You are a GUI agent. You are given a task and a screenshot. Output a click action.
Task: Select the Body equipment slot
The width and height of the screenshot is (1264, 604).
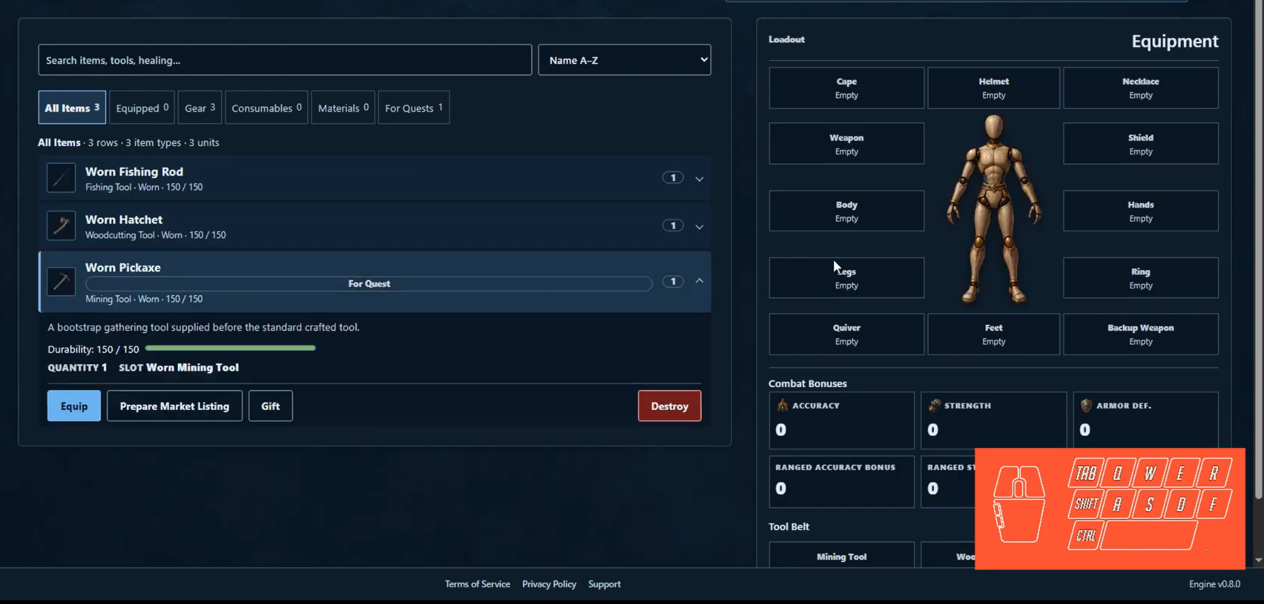[847, 211]
